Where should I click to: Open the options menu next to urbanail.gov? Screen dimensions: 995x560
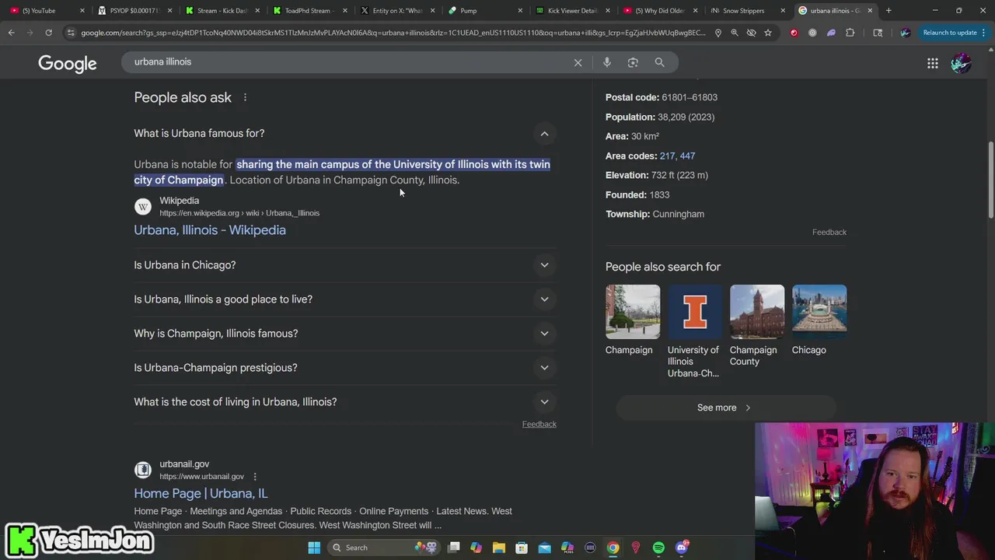[x=255, y=476]
